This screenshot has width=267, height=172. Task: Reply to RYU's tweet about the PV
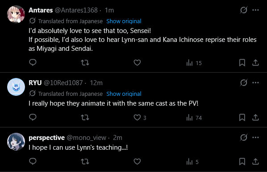[x=33, y=117]
